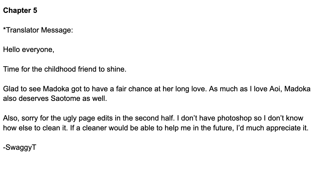This screenshot has width=326, height=174.
Task: Click the word "Translator"
Action: [22, 30]
